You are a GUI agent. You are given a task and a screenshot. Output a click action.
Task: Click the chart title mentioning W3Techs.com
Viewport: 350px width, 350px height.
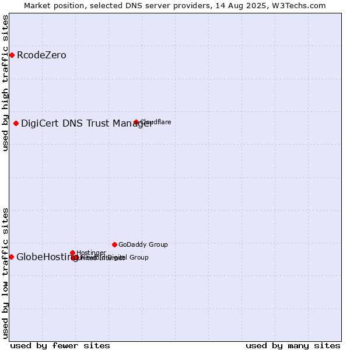(x=175, y=6)
